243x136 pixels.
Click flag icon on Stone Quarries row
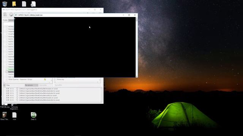[45, 79]
